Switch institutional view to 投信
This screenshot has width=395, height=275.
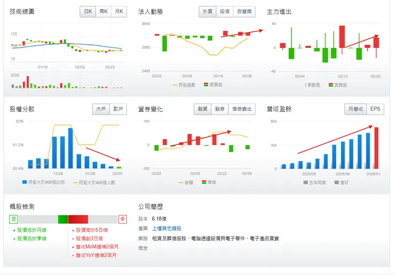(x=224, y=12)
